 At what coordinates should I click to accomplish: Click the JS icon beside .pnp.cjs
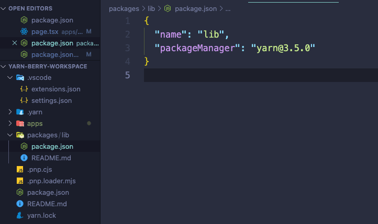coord(20,169)
